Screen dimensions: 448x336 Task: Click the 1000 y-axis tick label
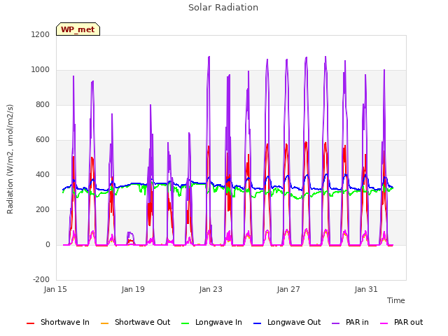point(41,70)
